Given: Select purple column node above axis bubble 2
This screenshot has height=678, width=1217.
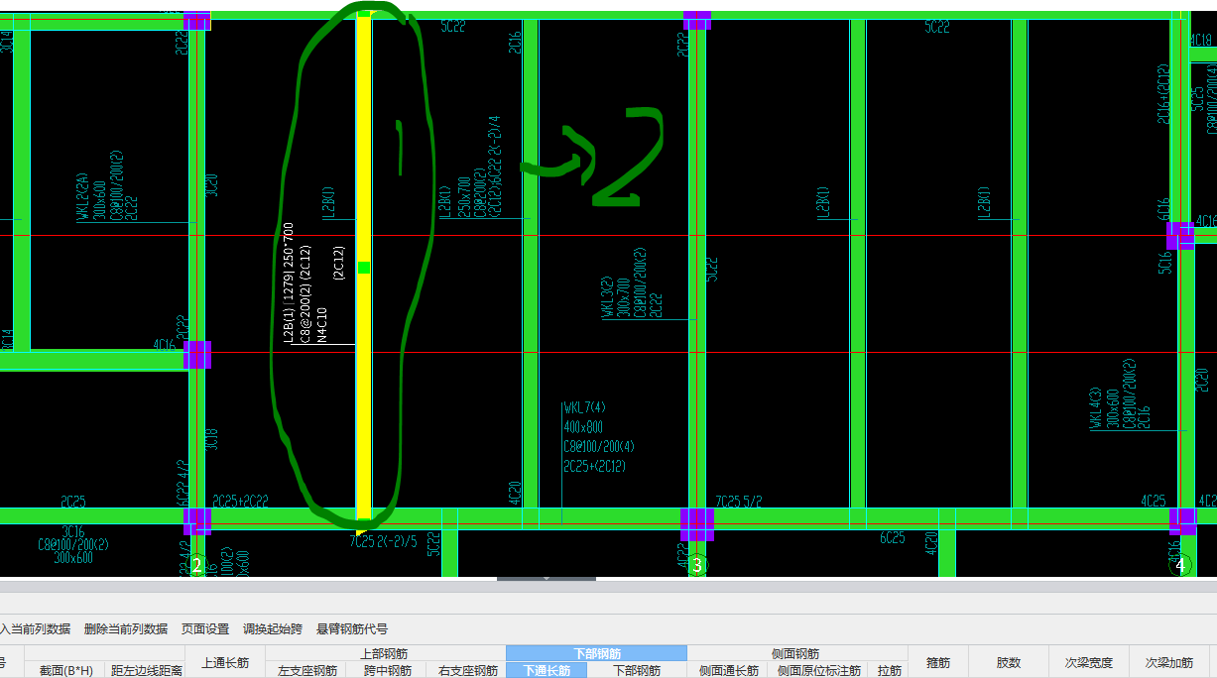Looking at the screenshot, I should point(197,520).
